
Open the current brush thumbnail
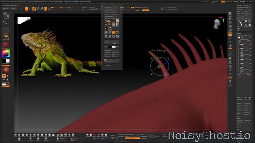tap(6, 15)
